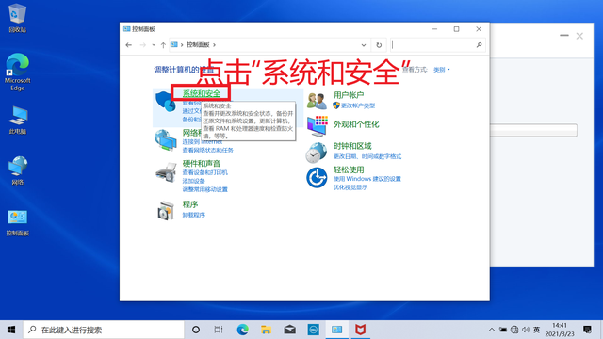Click 调整常用移动设置 link
603x339 pixels.
click(x=205, y=189)
